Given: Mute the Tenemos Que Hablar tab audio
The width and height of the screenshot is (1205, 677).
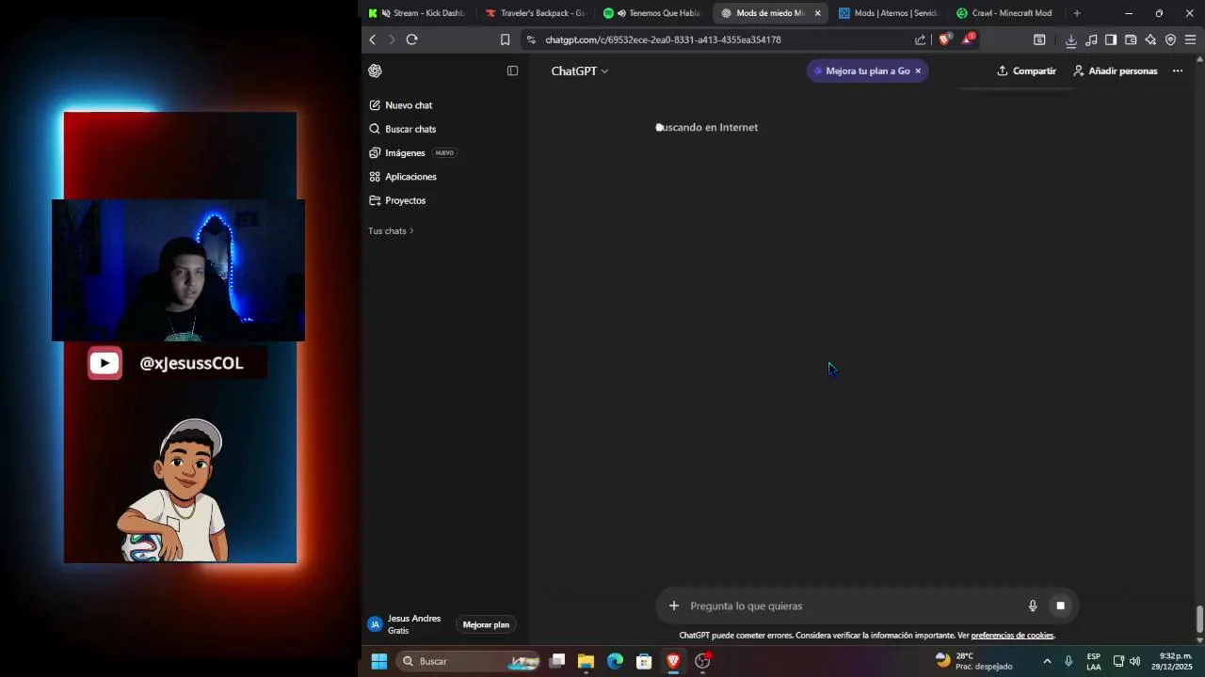Looking at the screenshot, I should [x=621, y=13].
